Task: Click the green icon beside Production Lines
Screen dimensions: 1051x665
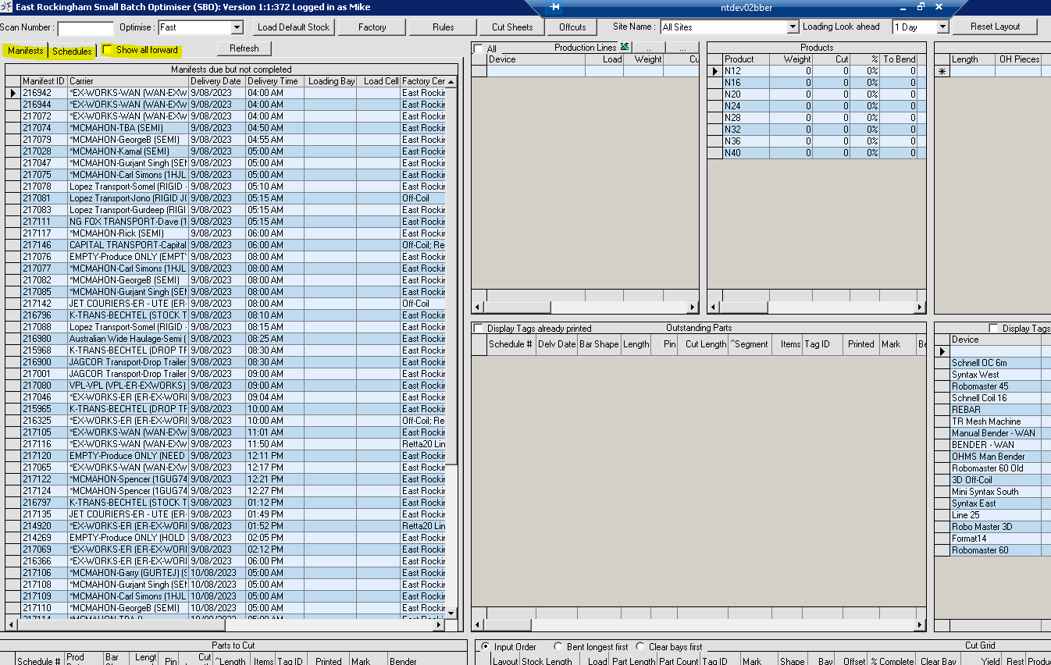Action: [625, 48]
